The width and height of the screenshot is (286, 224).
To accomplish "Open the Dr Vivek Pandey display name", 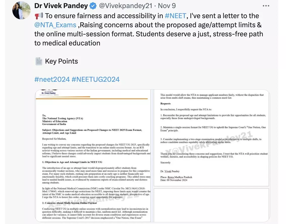I will 61,6.
